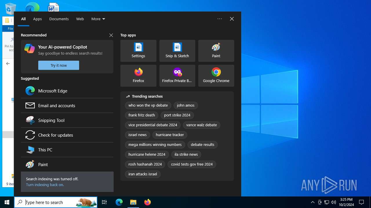371x208 pixels.
Task: Open Task View on taskbar
Action: pyautogui.click(x=104, y=202)
